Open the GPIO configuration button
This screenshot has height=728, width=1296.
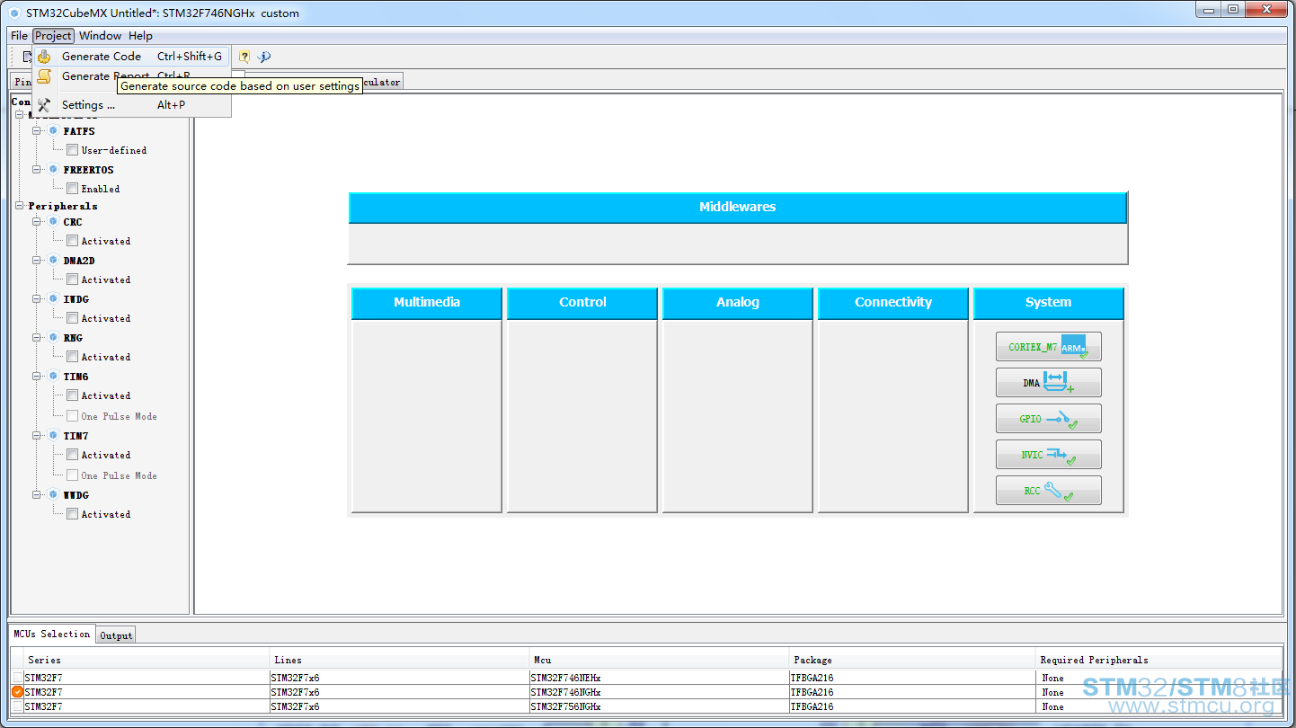[1048, 419]
